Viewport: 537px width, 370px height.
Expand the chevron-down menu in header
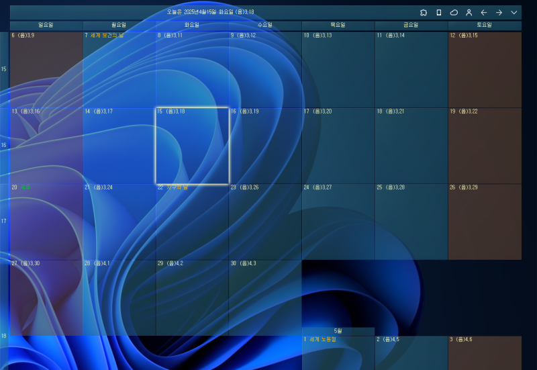[x=514, y=13]
